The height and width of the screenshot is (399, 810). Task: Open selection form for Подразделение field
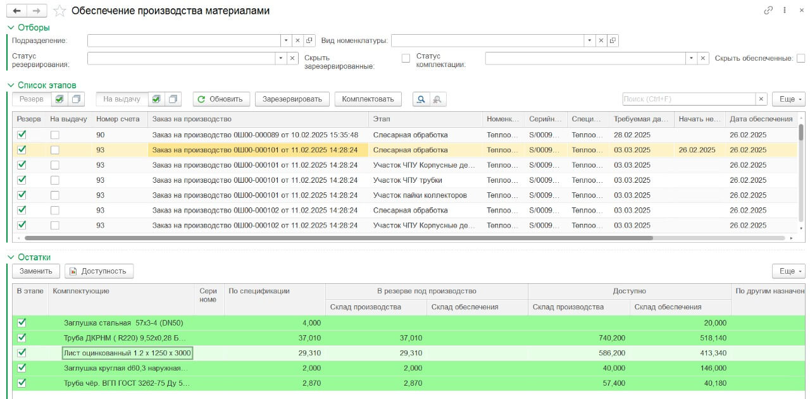309,40
